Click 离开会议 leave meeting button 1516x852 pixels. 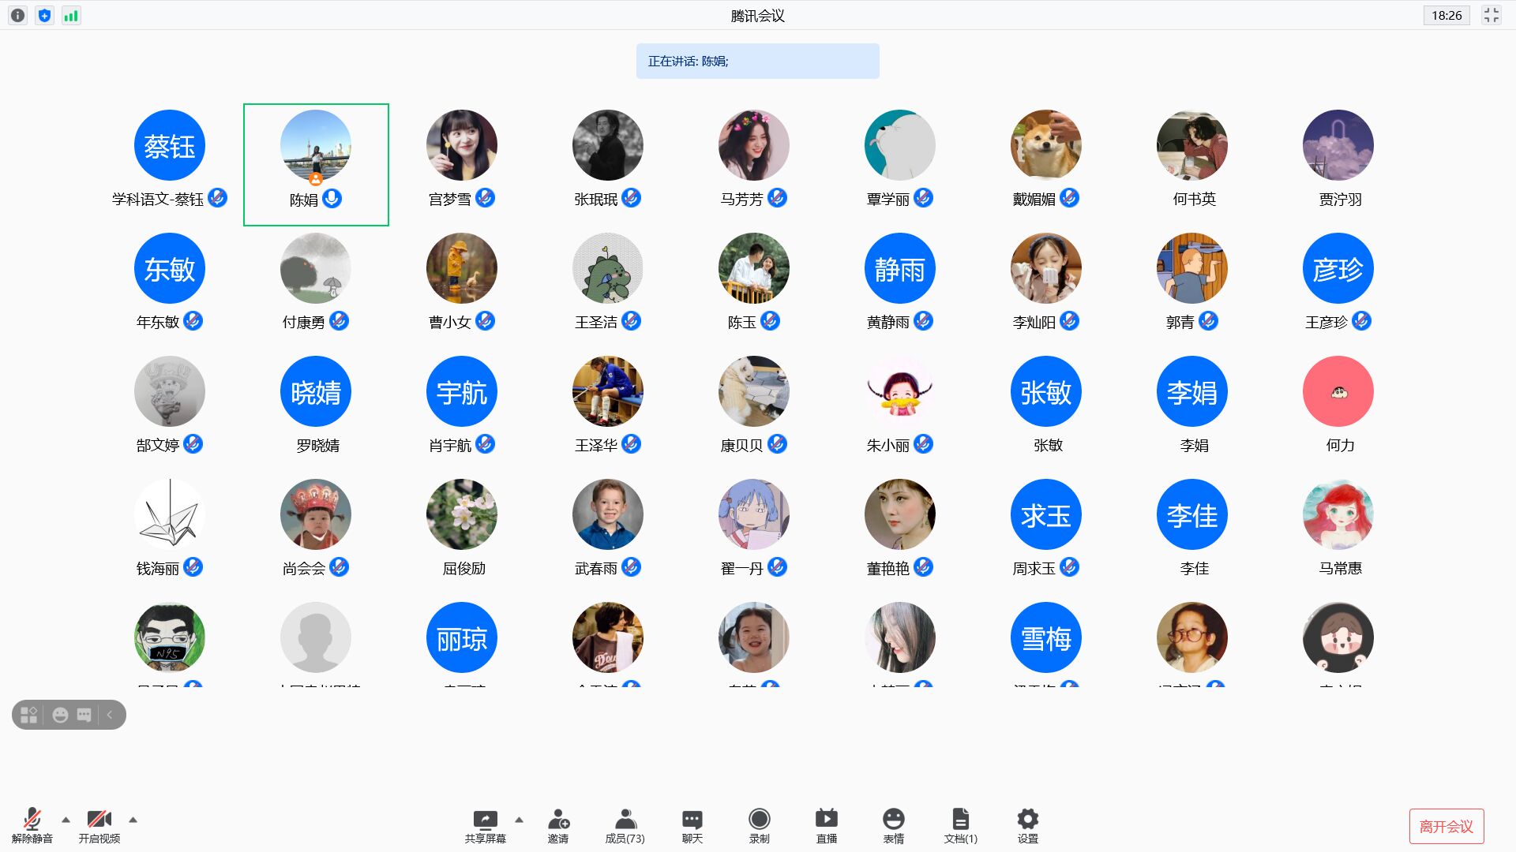(1446, 826)
